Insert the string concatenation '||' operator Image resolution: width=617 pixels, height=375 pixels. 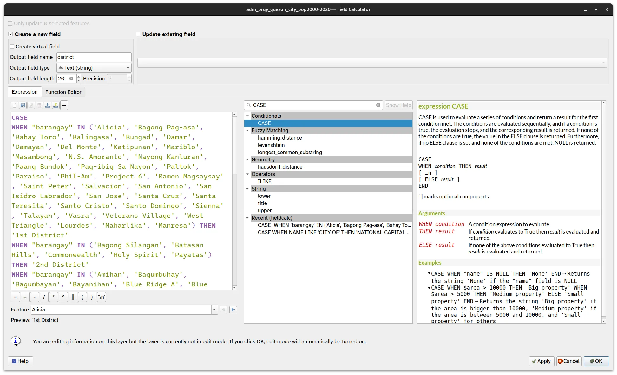coord(73,297)
